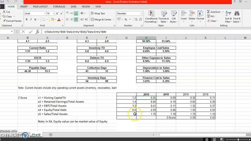This screenshot has height=141, width=251.
Task: Open the Fill options
Action: (211, 16)
